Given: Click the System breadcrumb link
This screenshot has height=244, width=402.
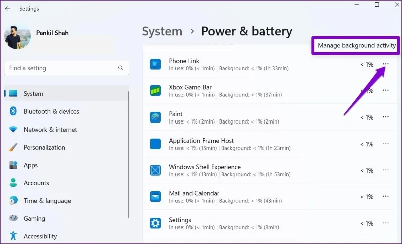Looking at the screenshot, I should tap(162, 31).
